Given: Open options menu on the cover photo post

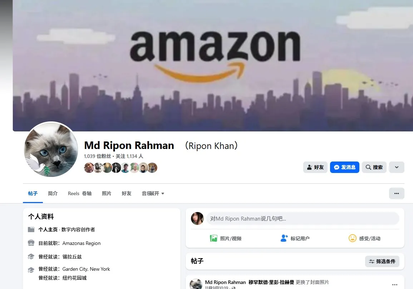Looking at the screenshot, I should click(x=394, y=284).
